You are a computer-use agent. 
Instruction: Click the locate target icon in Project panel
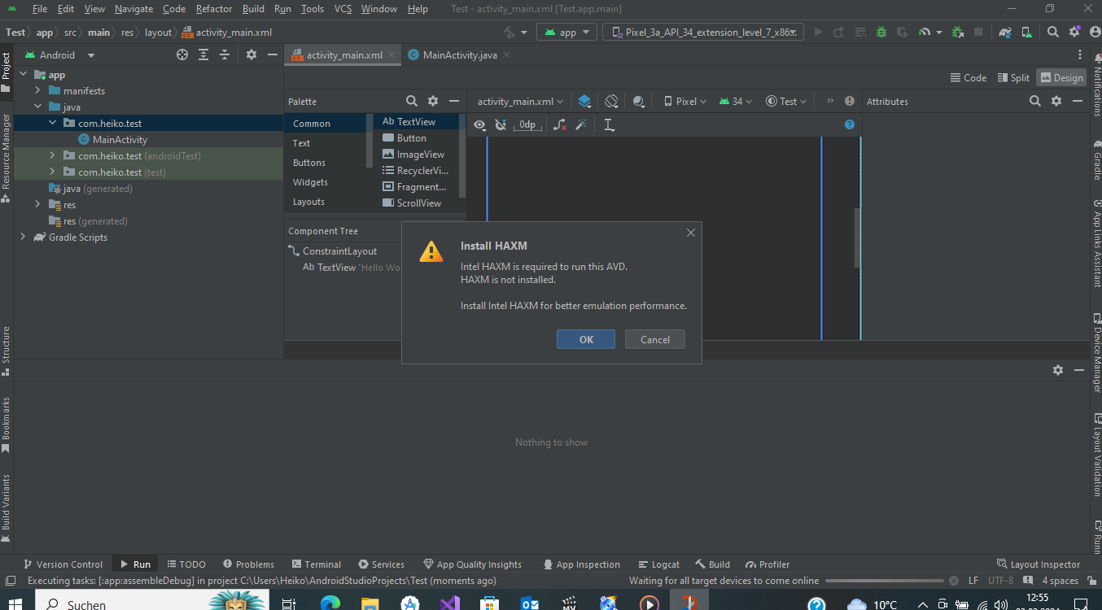pyautogui.click(x=182, y=55)
